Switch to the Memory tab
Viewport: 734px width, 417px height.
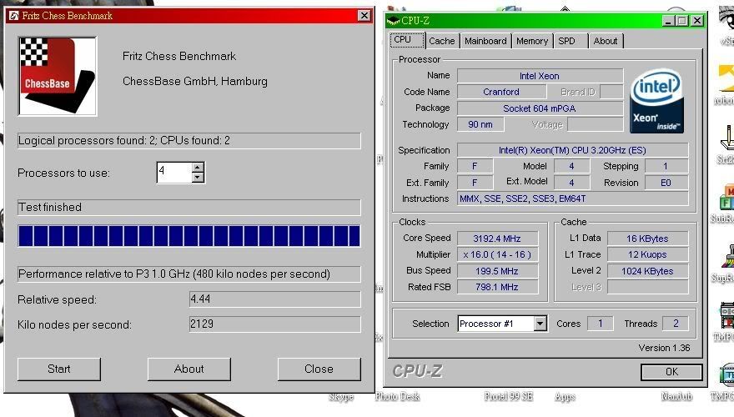[532, 41]
